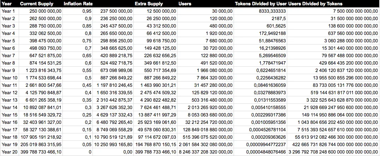Click cell with value 2187,5
380x156 pixels.
coord(260,18)
